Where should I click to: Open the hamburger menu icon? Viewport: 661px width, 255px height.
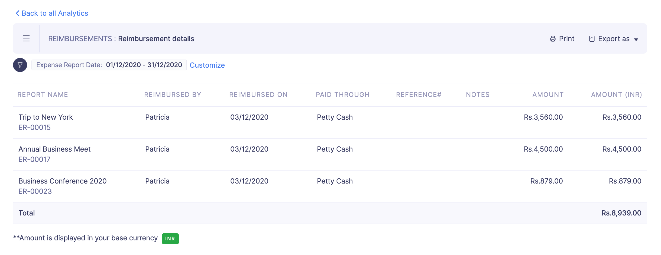point(26,38)
